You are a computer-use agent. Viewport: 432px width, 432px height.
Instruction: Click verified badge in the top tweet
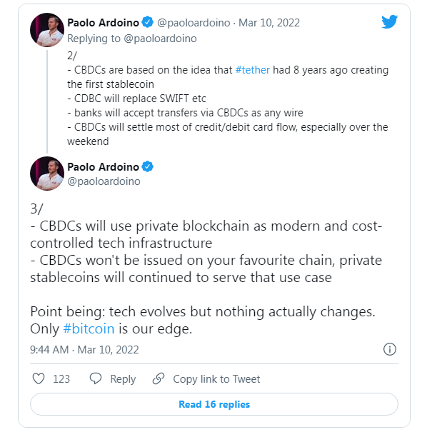tap(147, 22)
